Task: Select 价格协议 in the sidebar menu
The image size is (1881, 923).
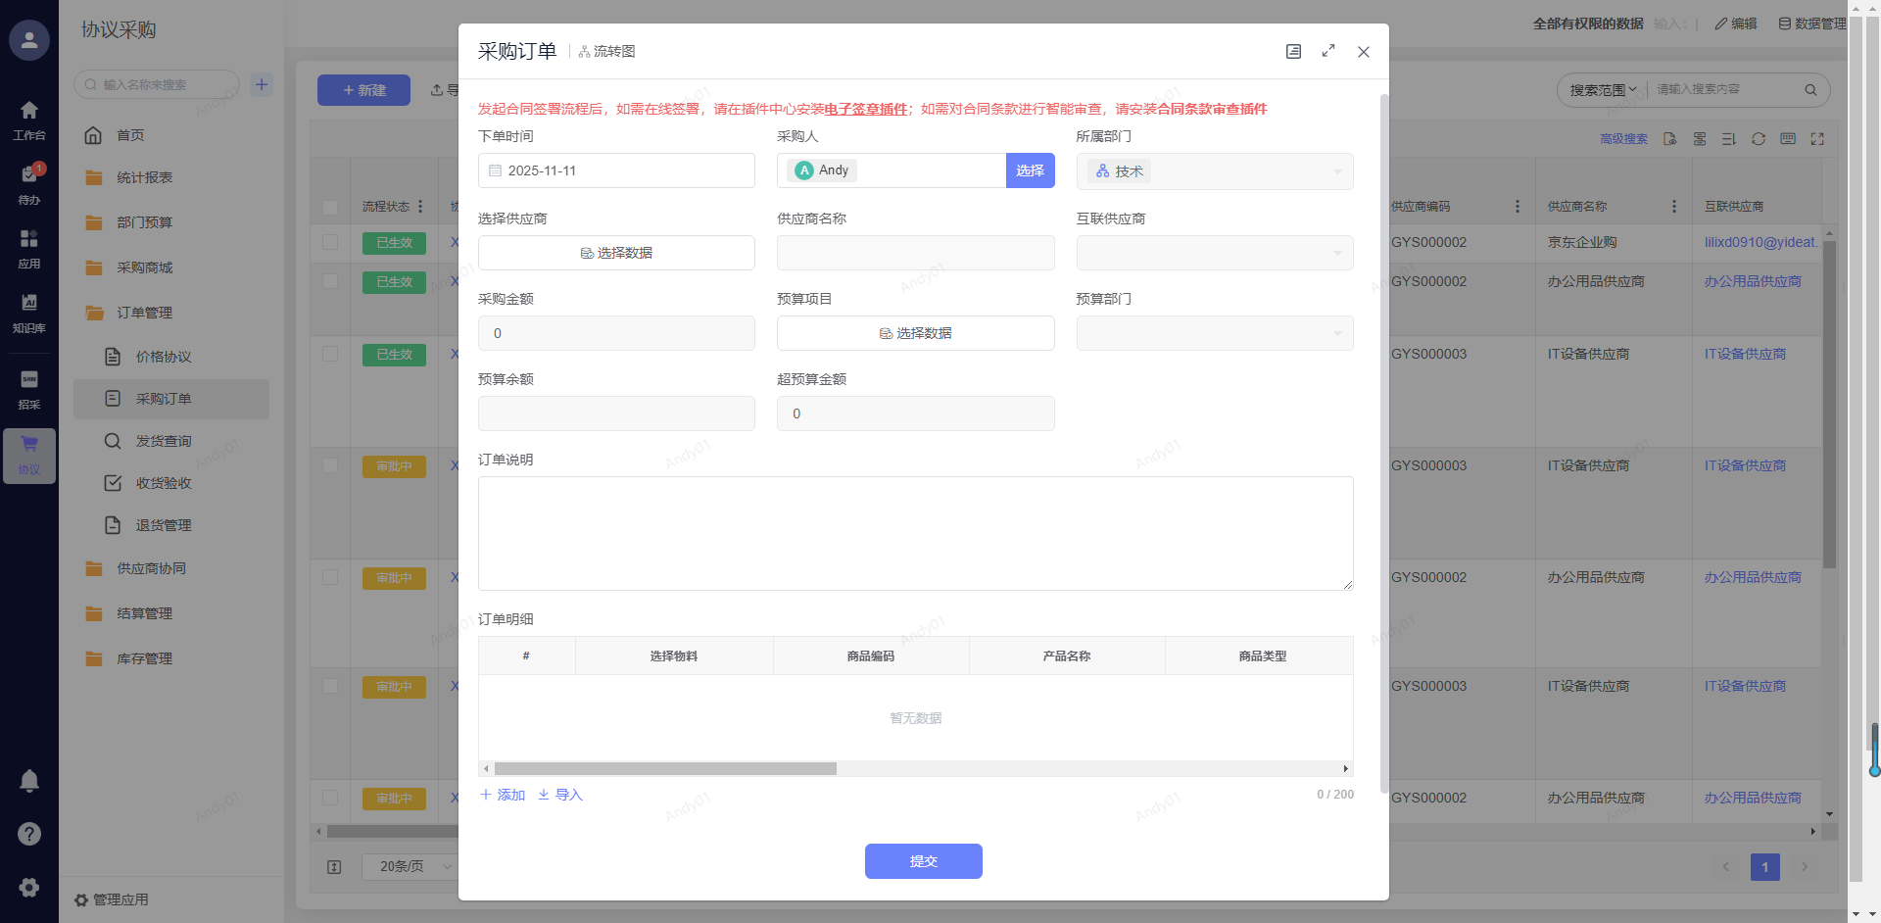Action: click(164, 357)
